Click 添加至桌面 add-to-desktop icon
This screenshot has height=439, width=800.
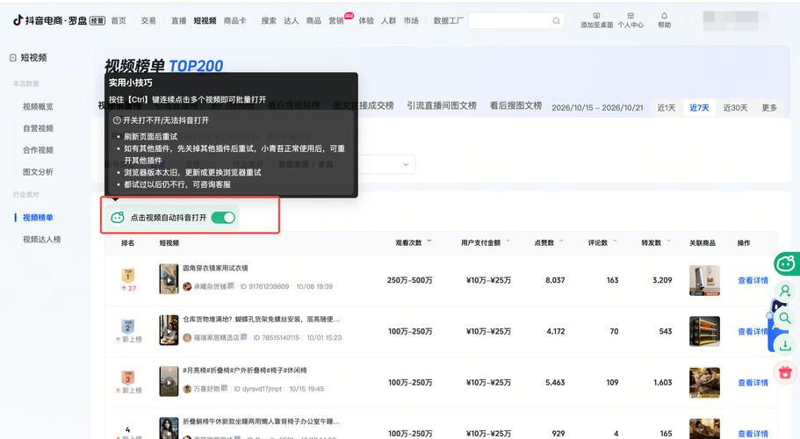click(596, 16)
